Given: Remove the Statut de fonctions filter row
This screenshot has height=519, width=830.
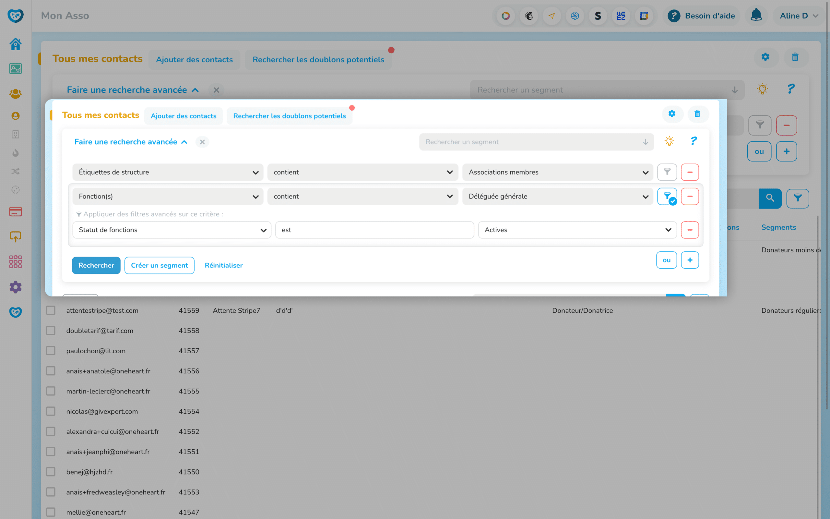Looking at the screenshot, I should pos(690,230).
